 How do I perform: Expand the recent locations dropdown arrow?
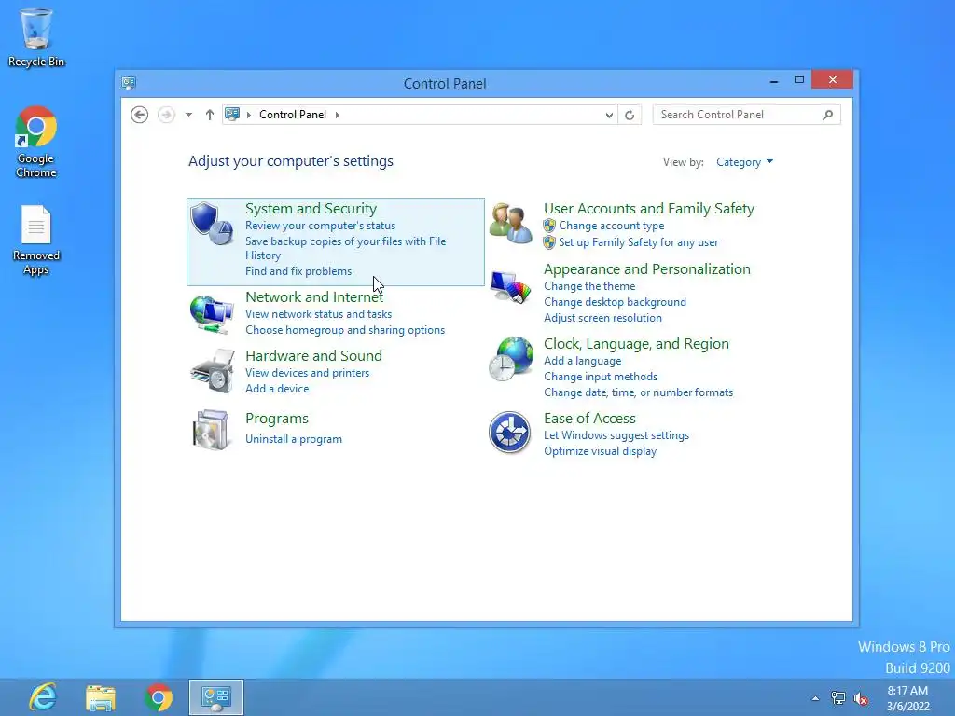point(188,115)
